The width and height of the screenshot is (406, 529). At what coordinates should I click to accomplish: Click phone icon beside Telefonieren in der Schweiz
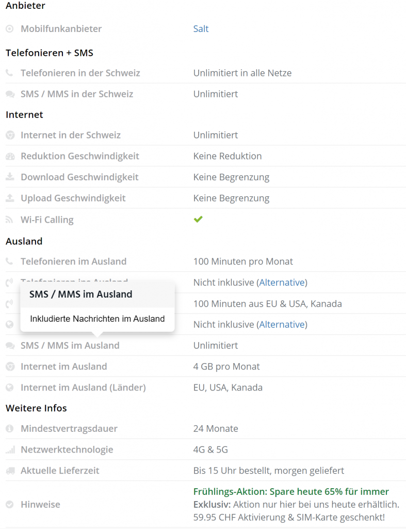click(x=10, y=73)
